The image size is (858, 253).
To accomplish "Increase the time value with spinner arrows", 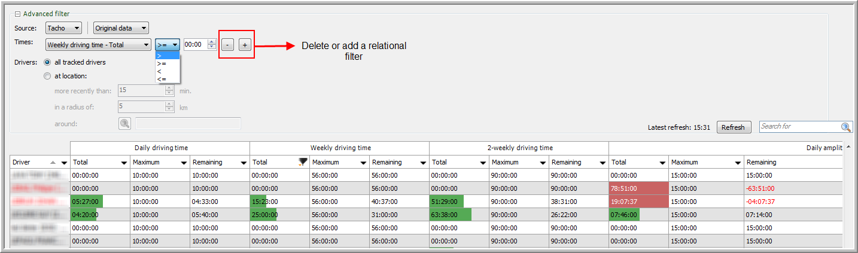I will coord(211,42).
